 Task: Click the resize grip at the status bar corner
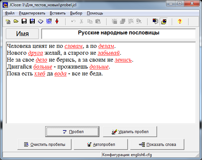tap(197, 155)
